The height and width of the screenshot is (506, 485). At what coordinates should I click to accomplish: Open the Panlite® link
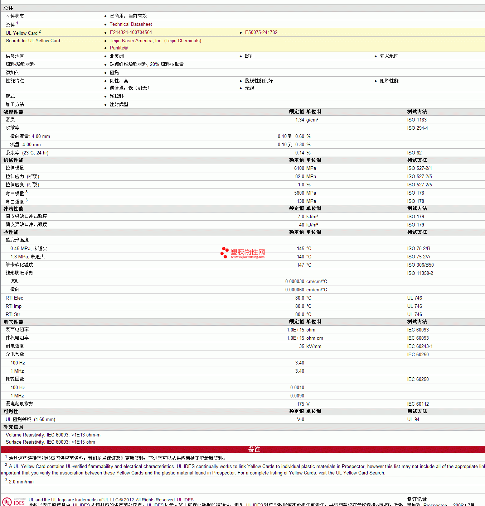pos(118,48)
